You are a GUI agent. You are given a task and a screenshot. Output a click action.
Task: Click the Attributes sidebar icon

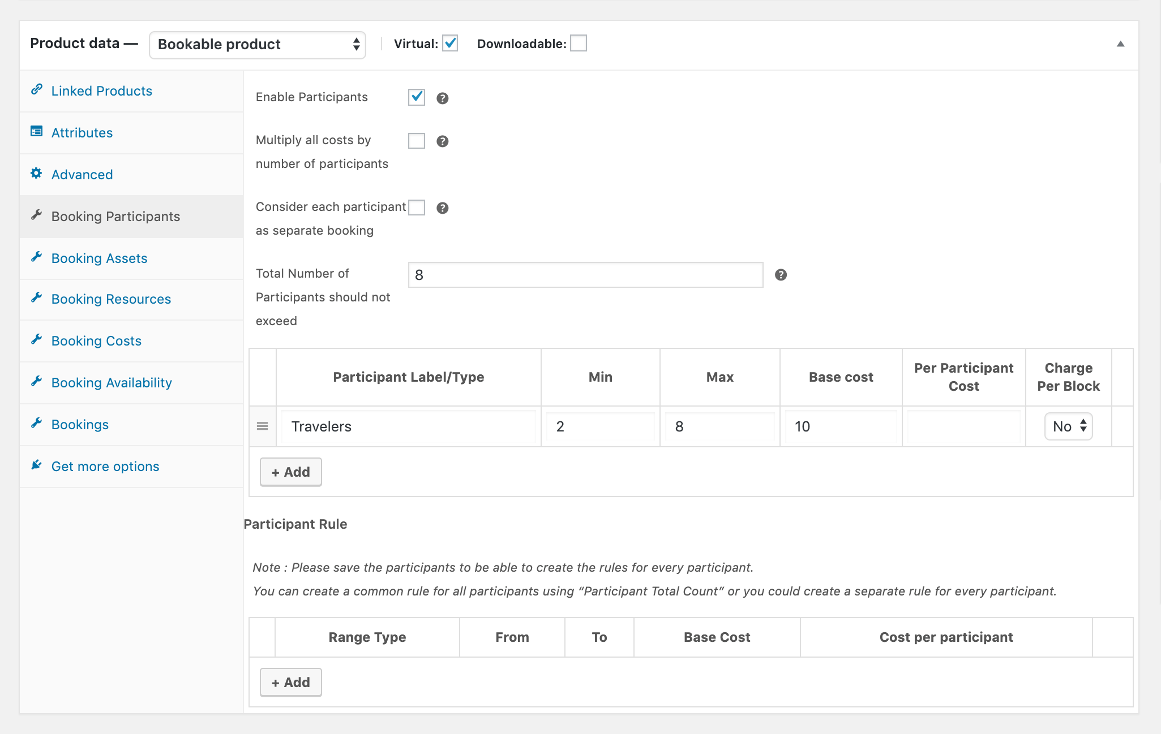point(37,131)
